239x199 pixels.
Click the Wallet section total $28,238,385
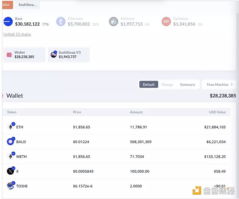pos(223,96)
